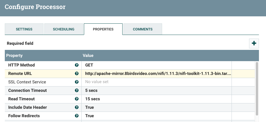Image resolution: width=266 pixels, height=122 pixels.
Task: Open help for HTTP Method property
Action: coord(77,65)
